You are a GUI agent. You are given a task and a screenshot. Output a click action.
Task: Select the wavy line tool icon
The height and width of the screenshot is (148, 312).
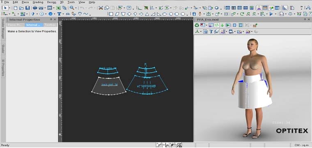pos(85,14)
